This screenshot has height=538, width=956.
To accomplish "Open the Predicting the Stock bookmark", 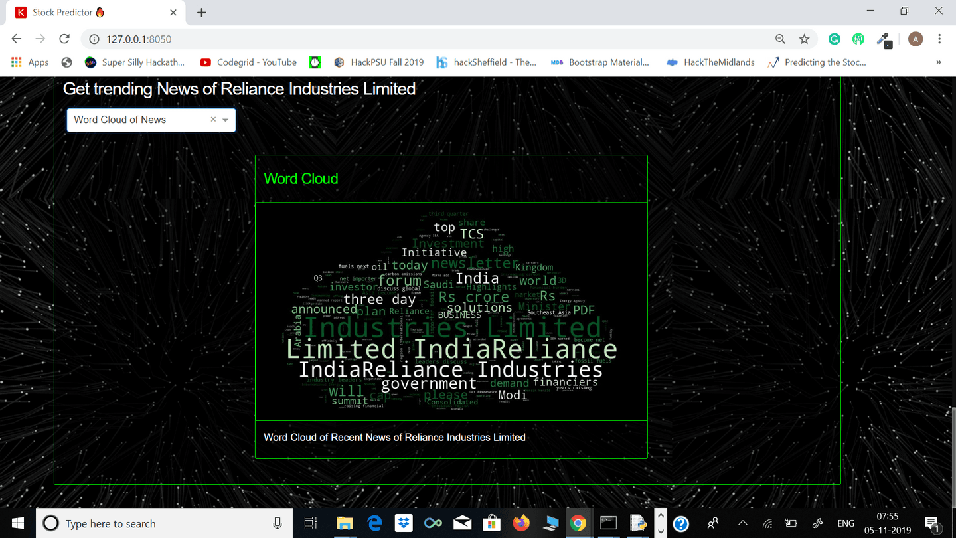I will coord(817,62).
